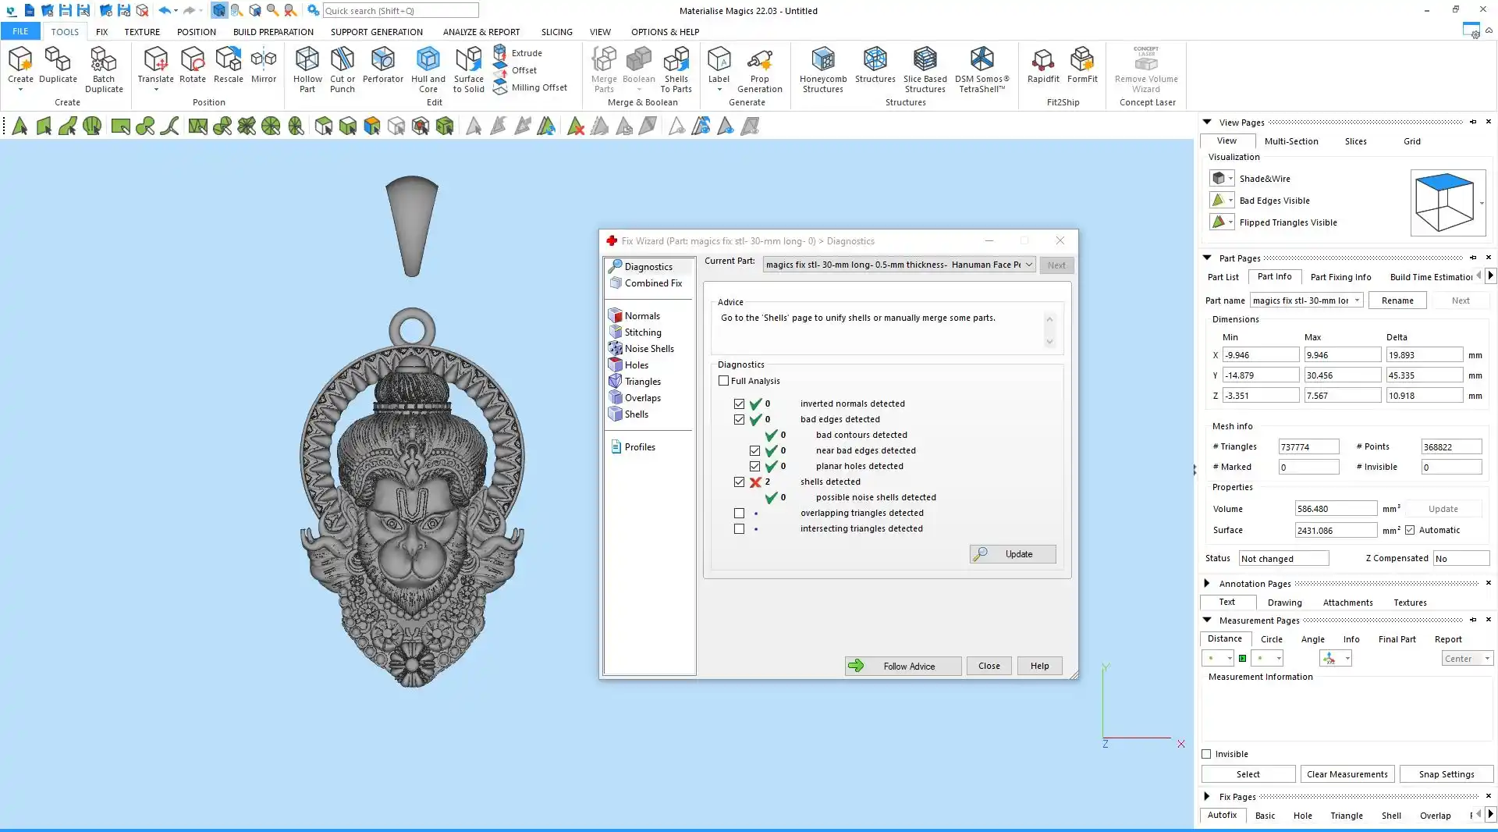This screenshot has width=1498, height=832.
Task: Click the Follow Advice button
Action: pyautogui.click(x=903, y=666)
